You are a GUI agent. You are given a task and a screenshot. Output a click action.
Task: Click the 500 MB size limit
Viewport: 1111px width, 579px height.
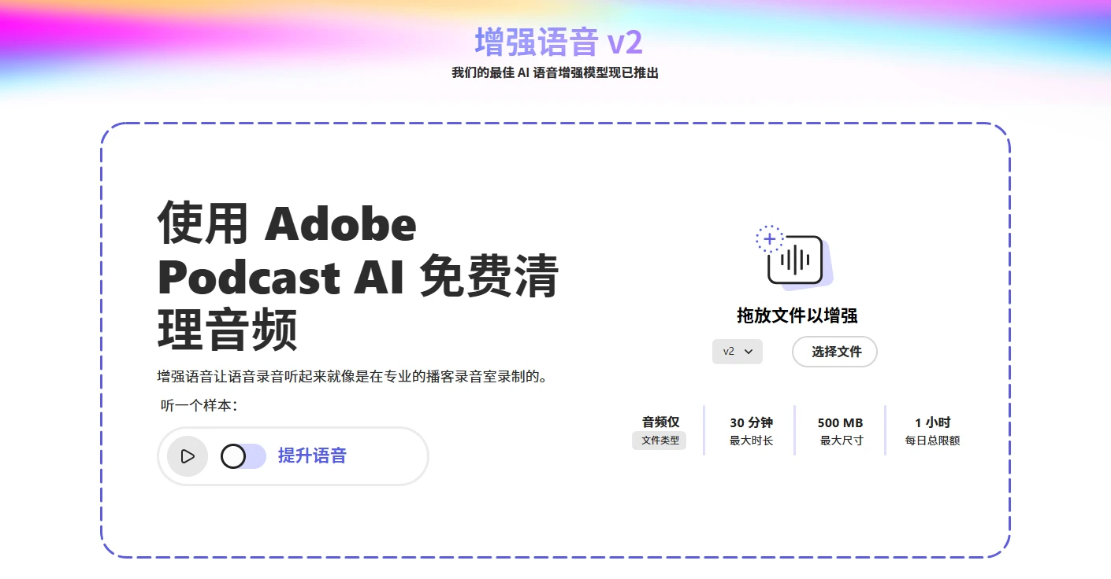click(841, 422)
